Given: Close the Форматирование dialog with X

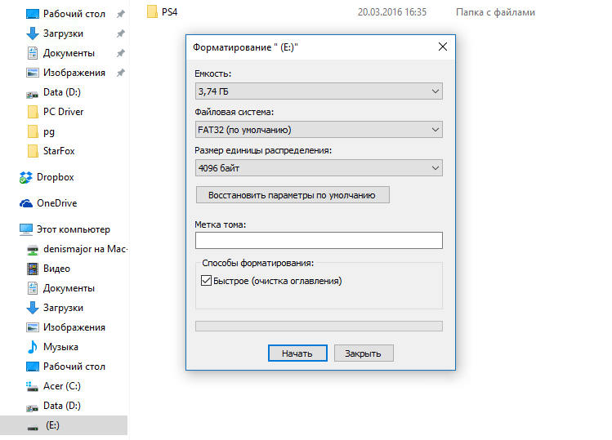Looking at the screenshot, I should [x=443, y=47].
